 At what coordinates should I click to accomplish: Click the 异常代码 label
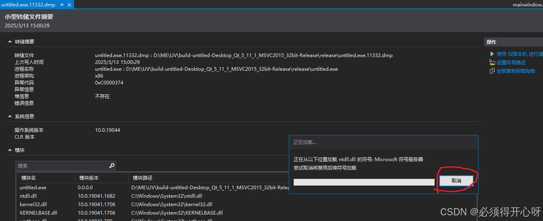(24, 83)
